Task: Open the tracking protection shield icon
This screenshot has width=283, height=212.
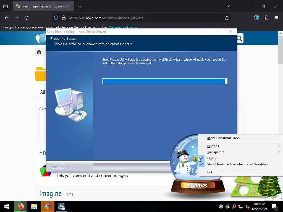Action: point(56,18)
